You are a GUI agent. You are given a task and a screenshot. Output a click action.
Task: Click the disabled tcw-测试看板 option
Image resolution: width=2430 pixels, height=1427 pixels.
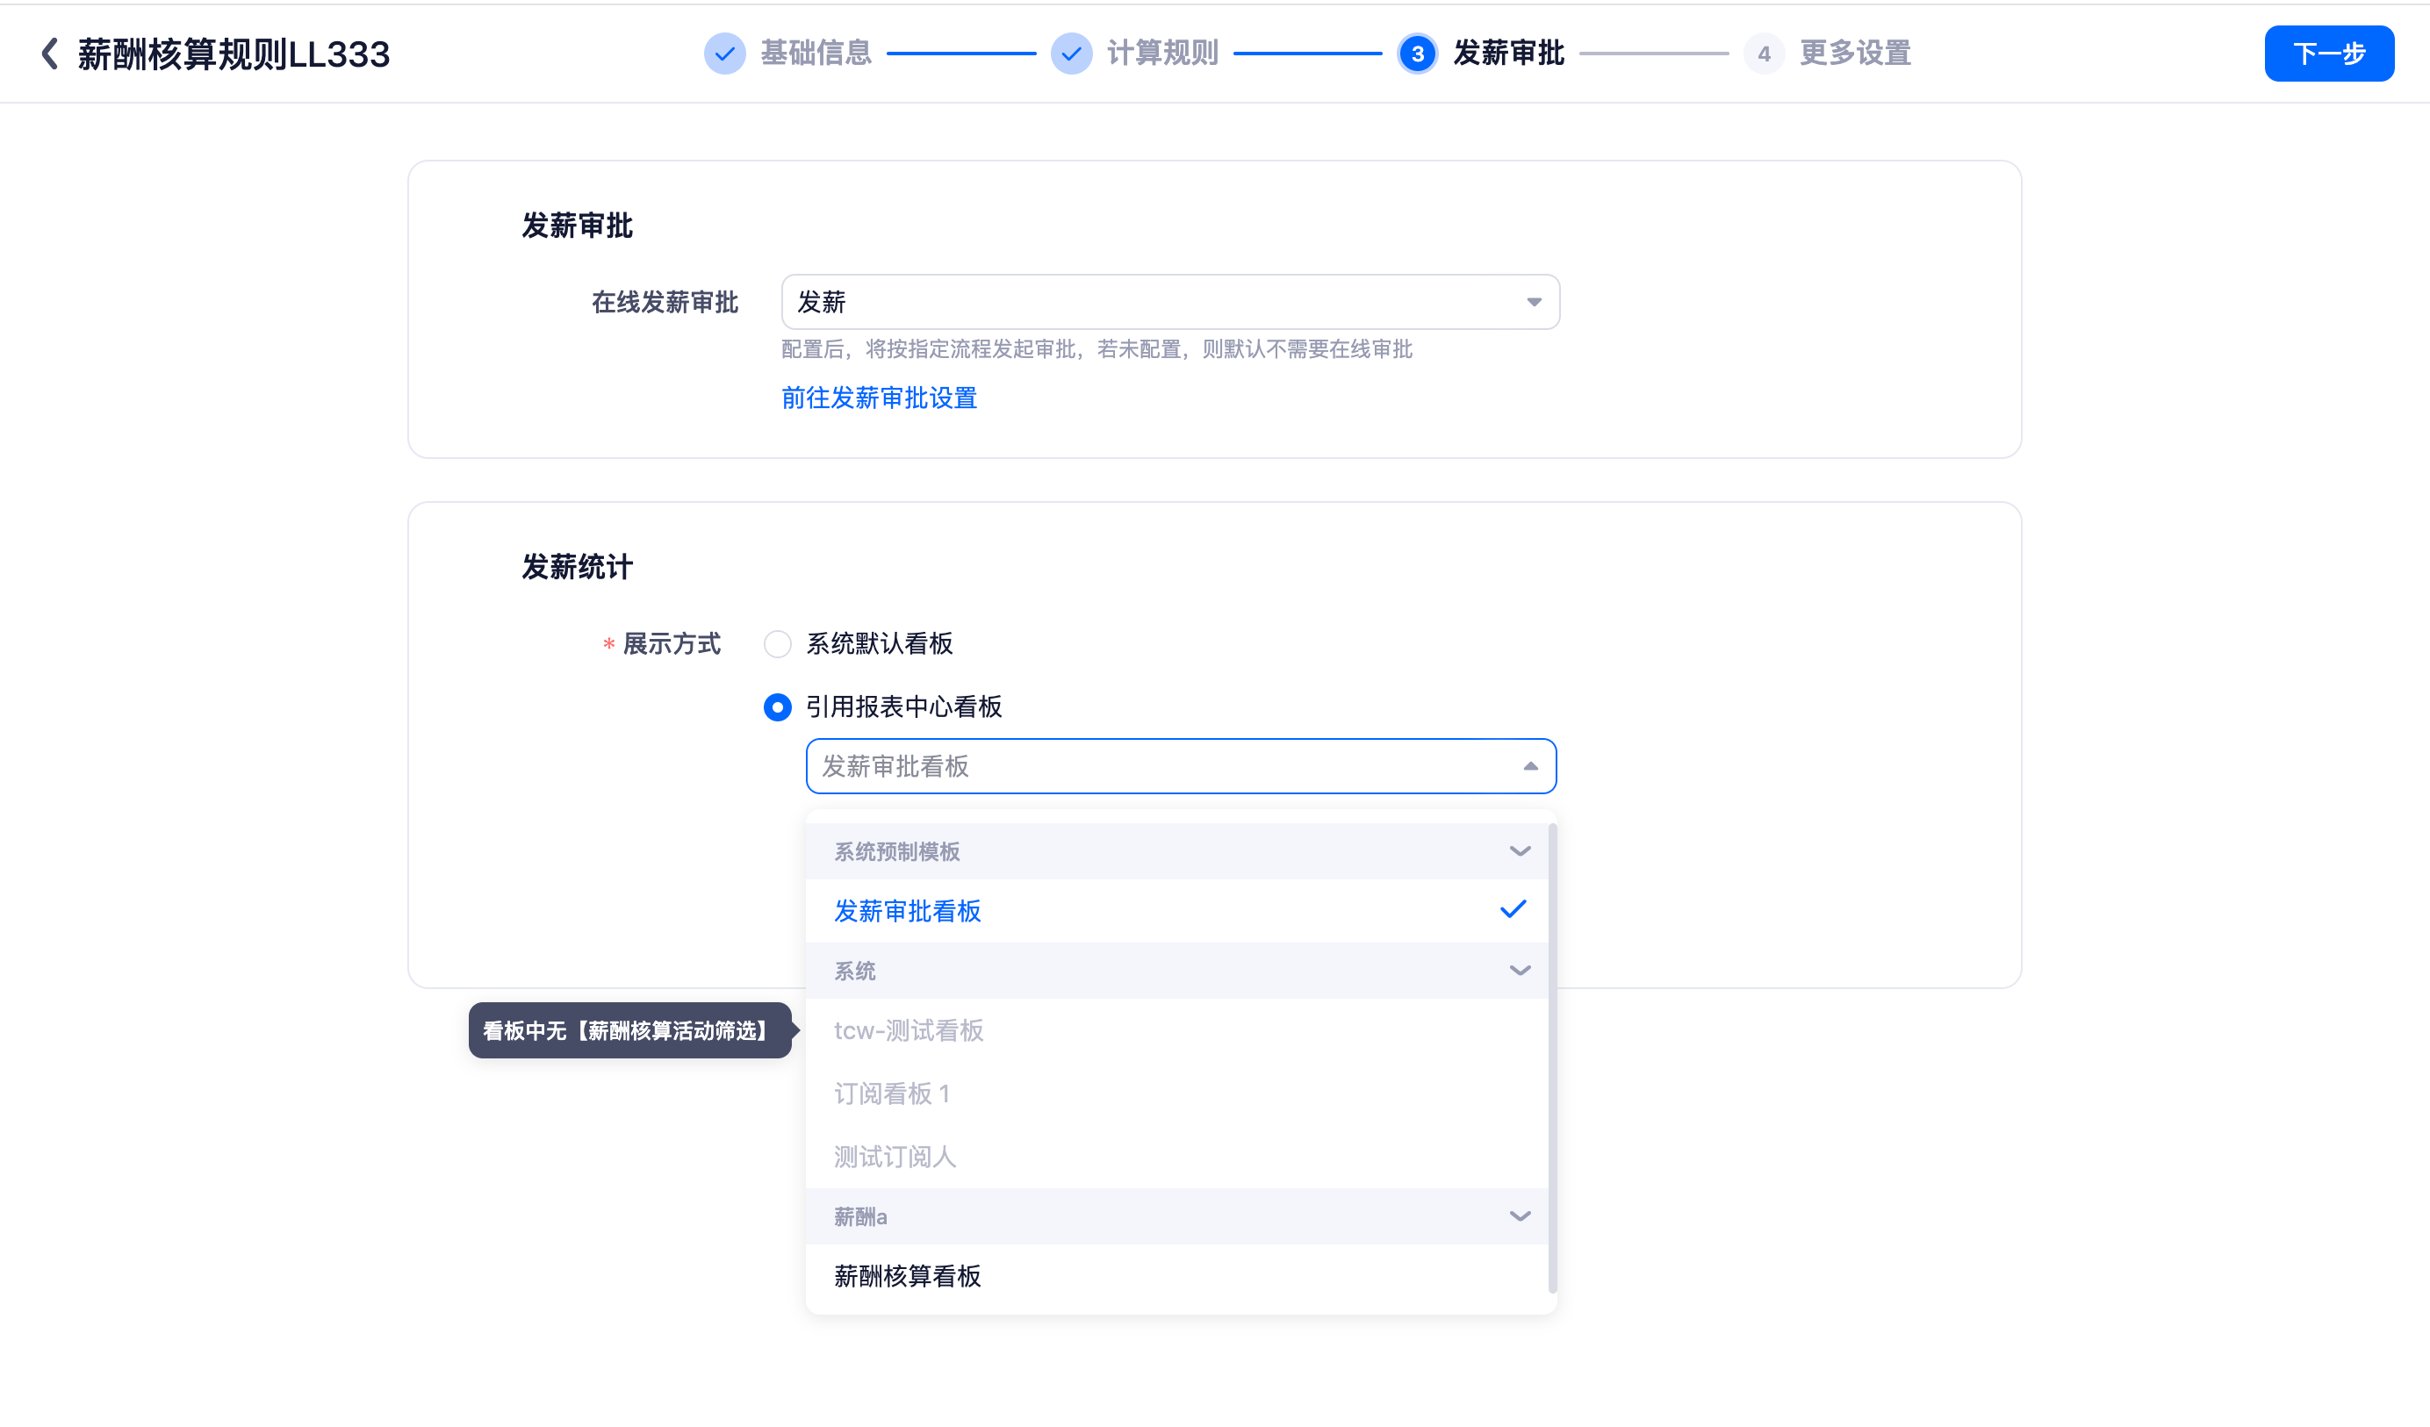(x=1176, y=1030)
